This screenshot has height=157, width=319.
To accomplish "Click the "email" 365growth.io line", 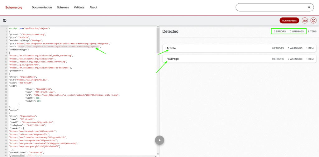I will [x=32, y=122].
